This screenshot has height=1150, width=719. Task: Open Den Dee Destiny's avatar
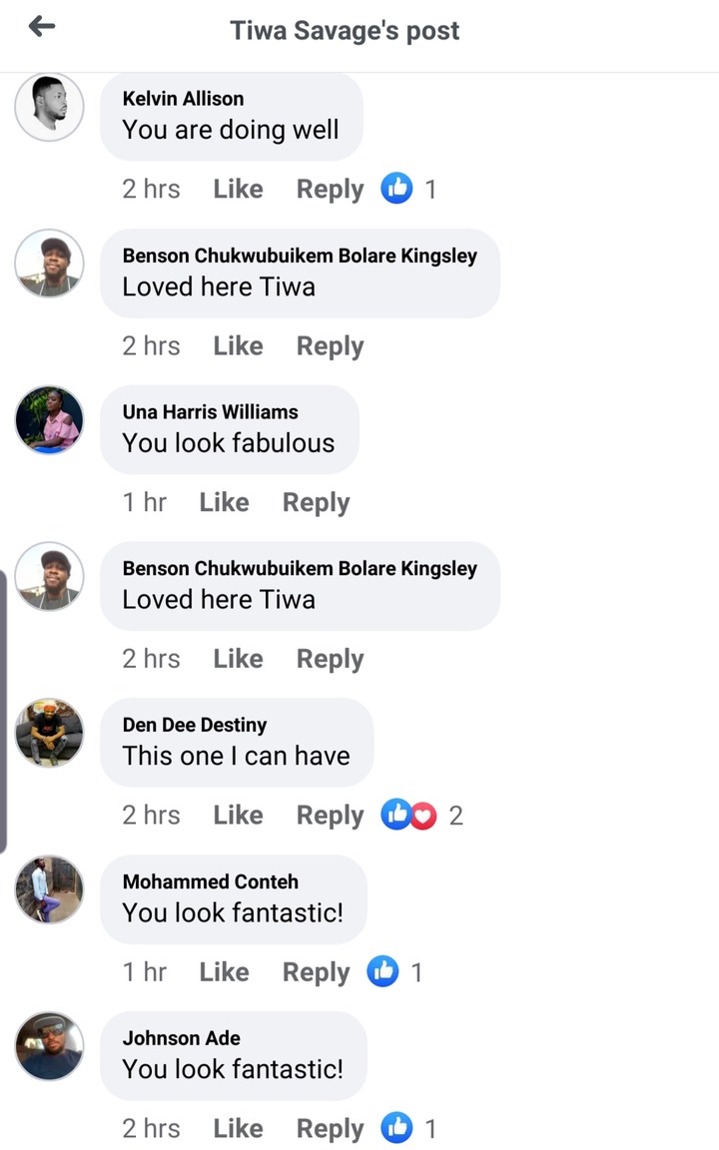[49, 733]
